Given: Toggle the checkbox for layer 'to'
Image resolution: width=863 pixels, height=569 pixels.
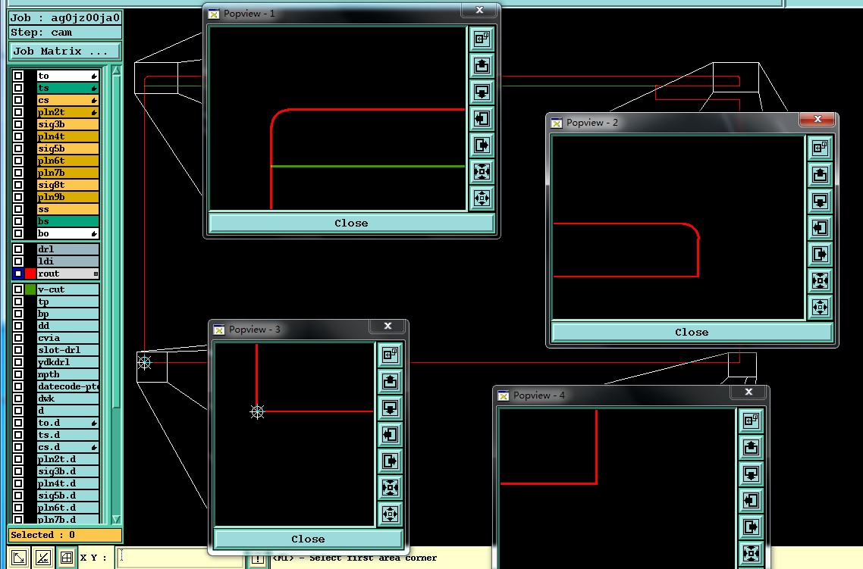Looking at the screenshot, I should click(18, 76).
